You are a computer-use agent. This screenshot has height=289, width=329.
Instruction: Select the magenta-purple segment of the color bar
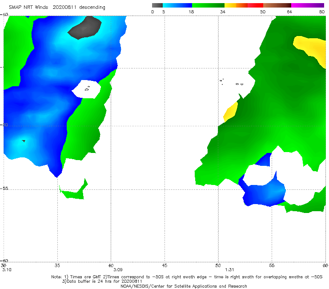[x=308, y=5]
